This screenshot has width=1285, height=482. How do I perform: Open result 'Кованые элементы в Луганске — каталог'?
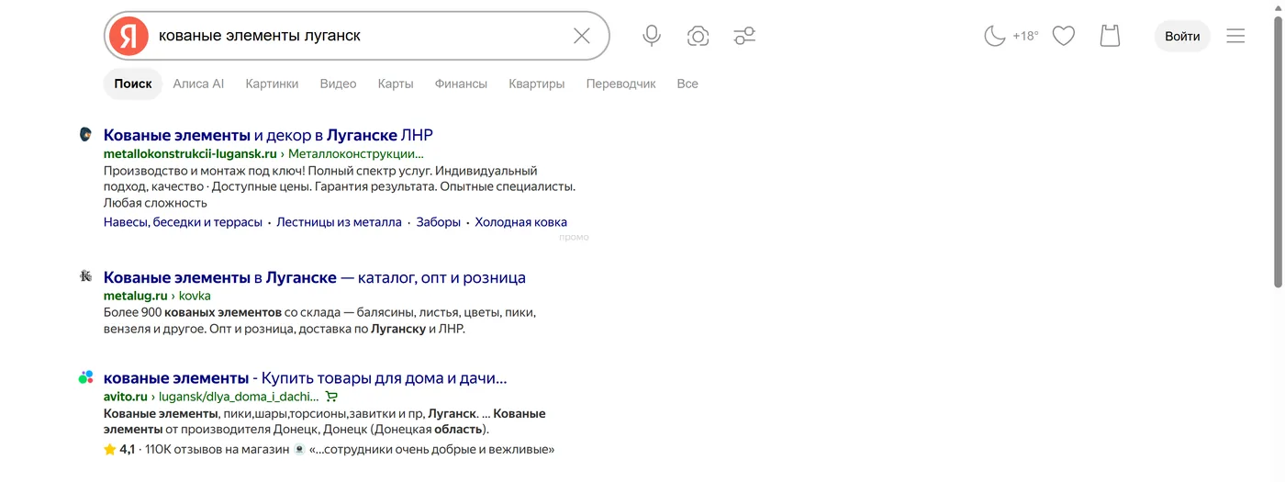coord(315,277)
